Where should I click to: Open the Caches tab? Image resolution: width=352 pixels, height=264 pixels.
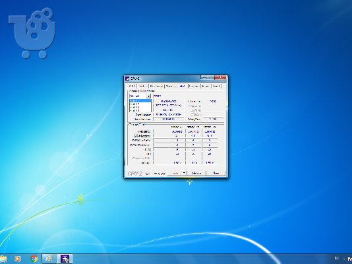[143, 86]
